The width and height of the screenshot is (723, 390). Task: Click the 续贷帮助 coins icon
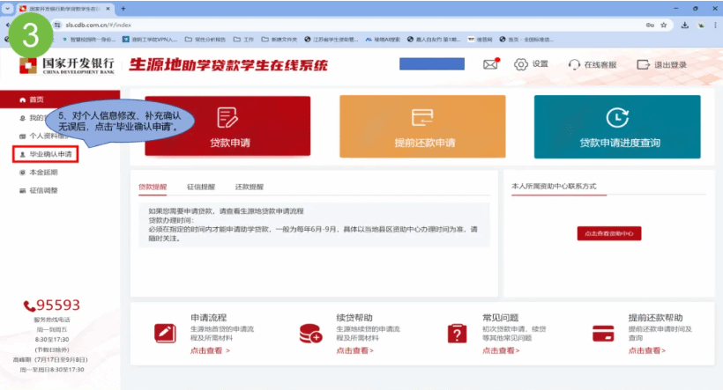310,334
